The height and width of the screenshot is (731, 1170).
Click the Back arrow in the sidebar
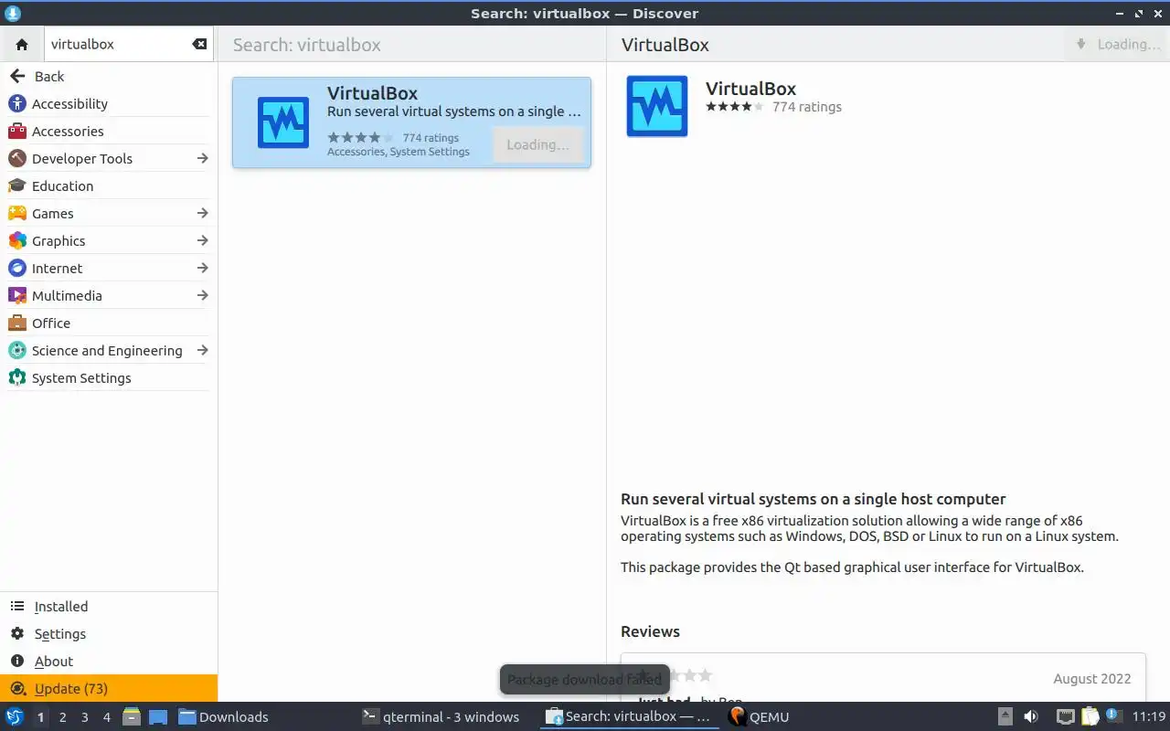point(17,76)
